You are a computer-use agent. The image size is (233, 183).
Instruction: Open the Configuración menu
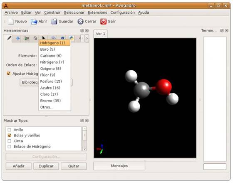(123, 12)
